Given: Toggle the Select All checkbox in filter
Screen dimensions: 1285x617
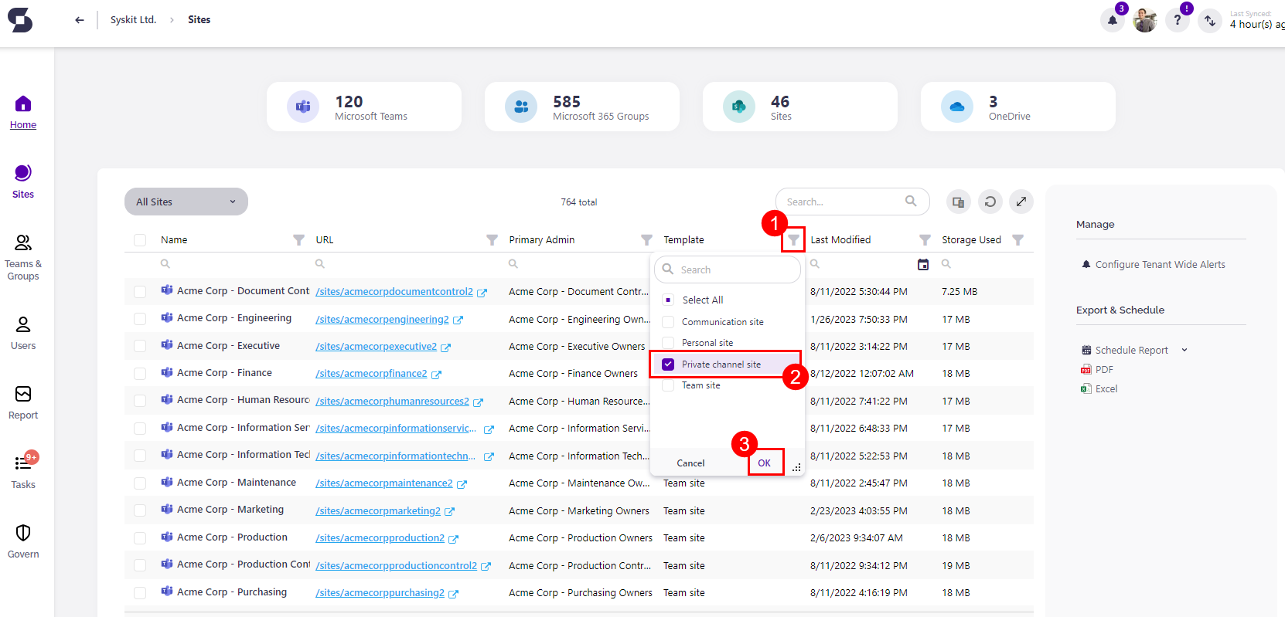Looking at the screenshot, I should tap(668, 300).
